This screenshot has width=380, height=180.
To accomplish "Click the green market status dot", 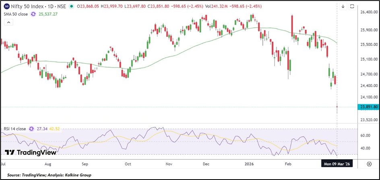I will click(72, 6).
